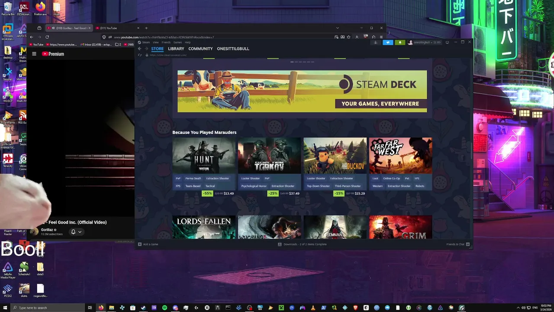Screen dimensions: 554x312
Task: Open Firefox downloads arrow icon
Action: click(357, 37)
